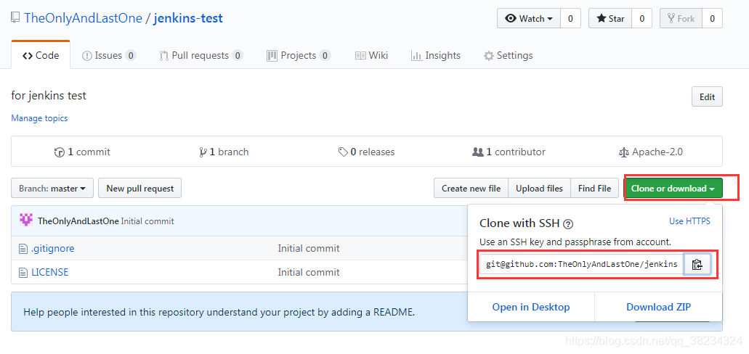
Task: Click the bar graph icon on Insights tab
Action: coord(416,56)
